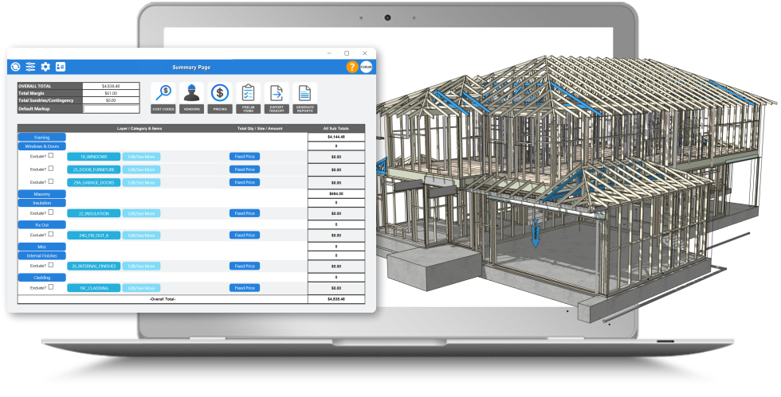Viewport: 781px width, 397px height.
Task: Click the sliders filter icon
Action: click(x=30, y=67)
